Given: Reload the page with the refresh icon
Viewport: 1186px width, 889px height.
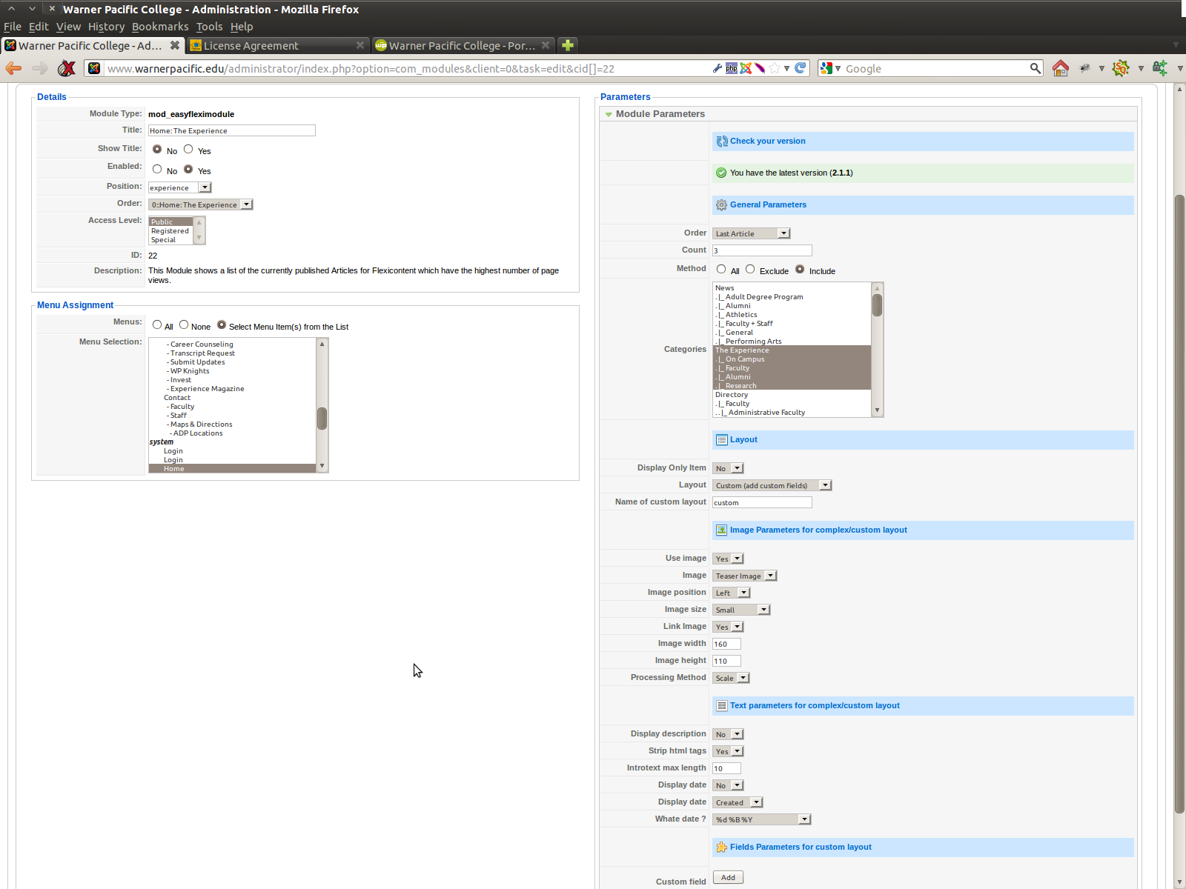Looking at the screenshot, I should point(801,68).
